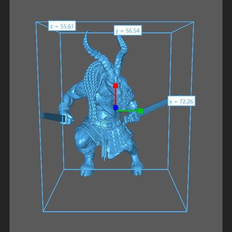
Task: Click the short sword blade on the left
Action: coord(51,117)
